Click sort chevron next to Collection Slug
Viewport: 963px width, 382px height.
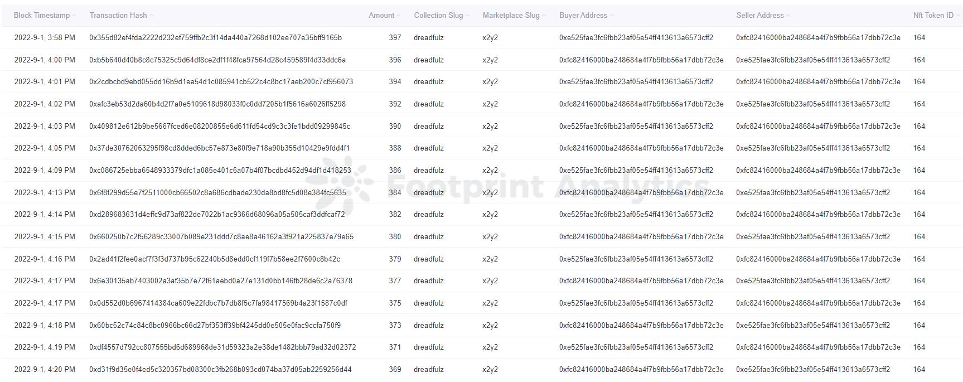(468, 16)
